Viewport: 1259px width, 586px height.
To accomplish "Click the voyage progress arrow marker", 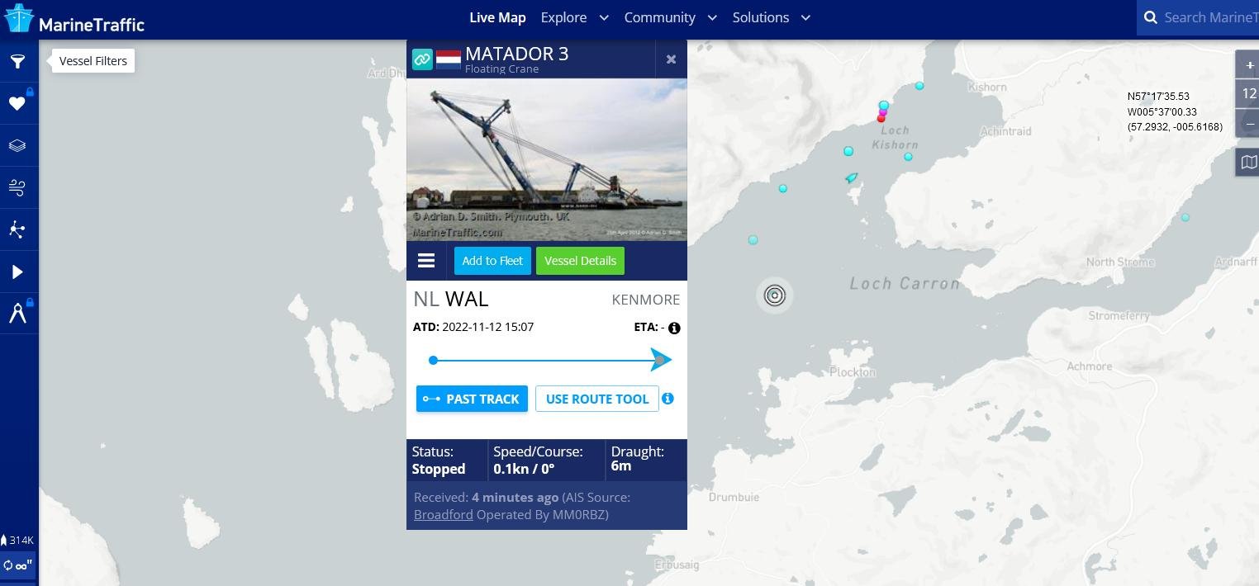I will click(x=661, y=360).
